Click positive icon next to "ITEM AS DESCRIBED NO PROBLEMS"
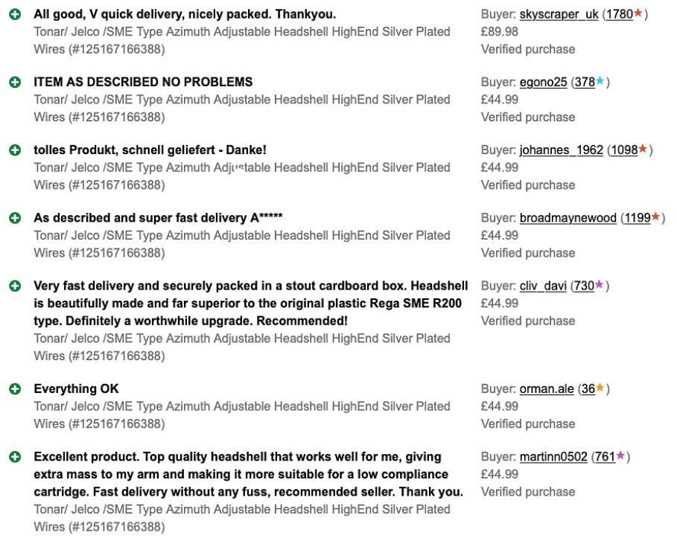This screenshot has width=677, height=541. click(15, 83)
